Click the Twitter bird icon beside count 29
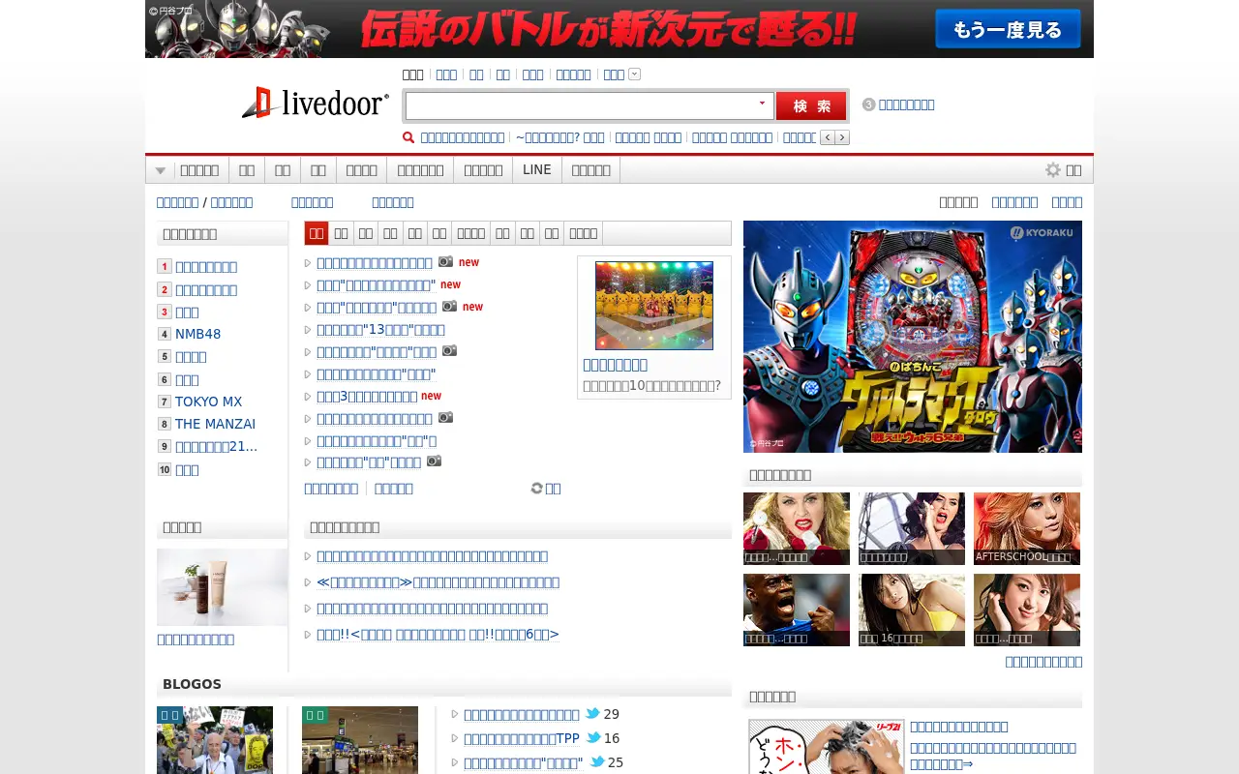This screenshot has height=774, width=1239. [592, 714]
